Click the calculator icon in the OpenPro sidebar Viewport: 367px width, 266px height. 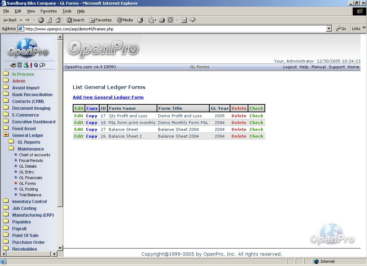point(19,65)
